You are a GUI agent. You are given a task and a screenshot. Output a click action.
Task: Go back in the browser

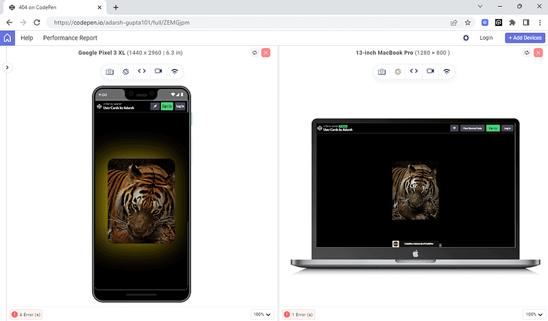pyautogui.click(x=10, y=23)
